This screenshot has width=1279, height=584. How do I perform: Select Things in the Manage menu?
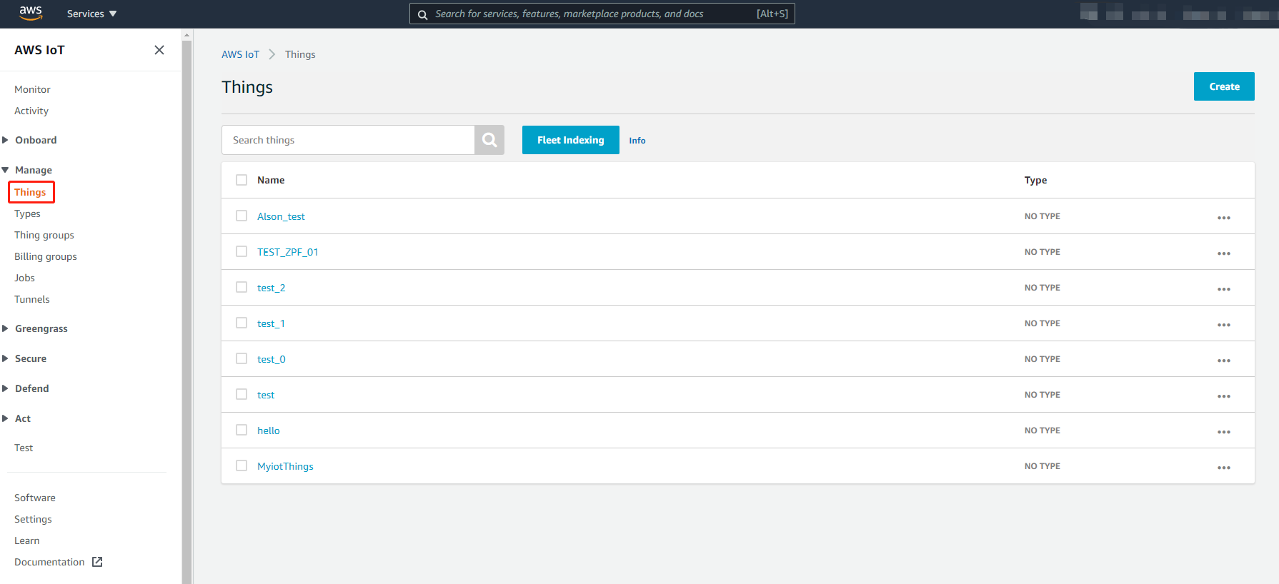pos(30,192)
